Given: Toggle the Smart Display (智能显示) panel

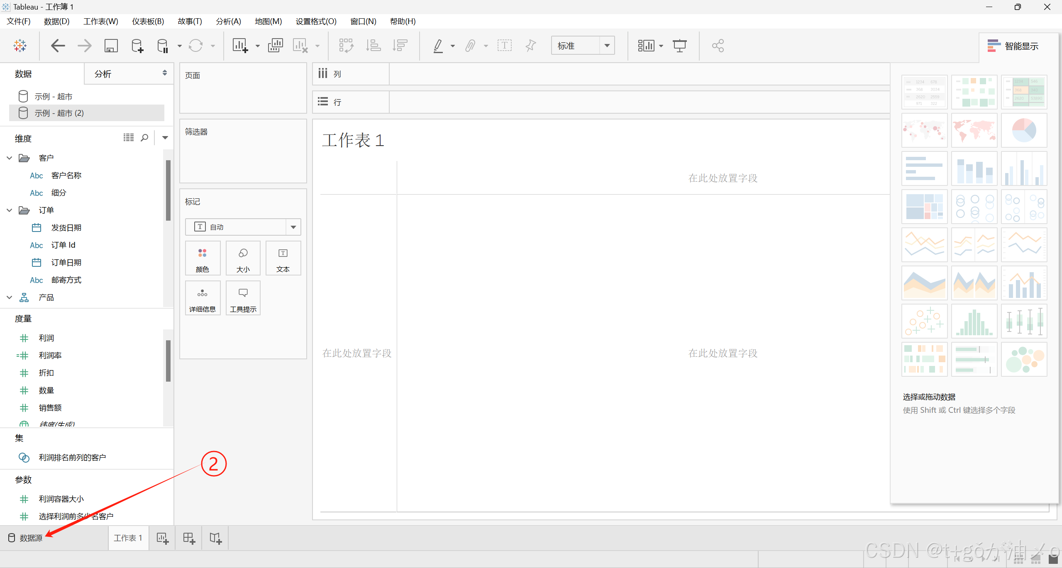Looking at the screenshot, I should click(1013, 46).
